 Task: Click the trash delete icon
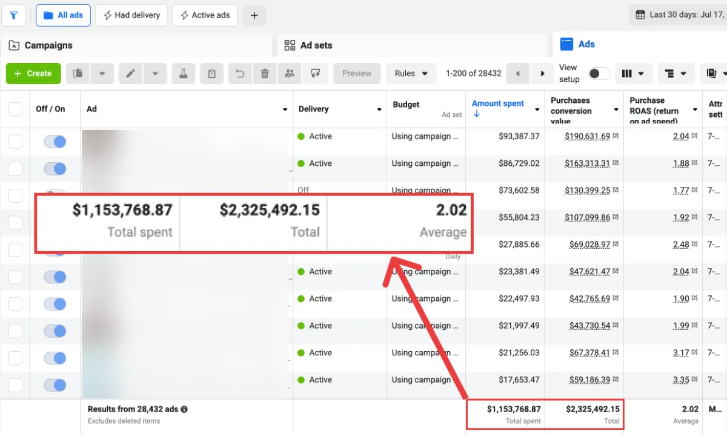[x=265, y=74]
